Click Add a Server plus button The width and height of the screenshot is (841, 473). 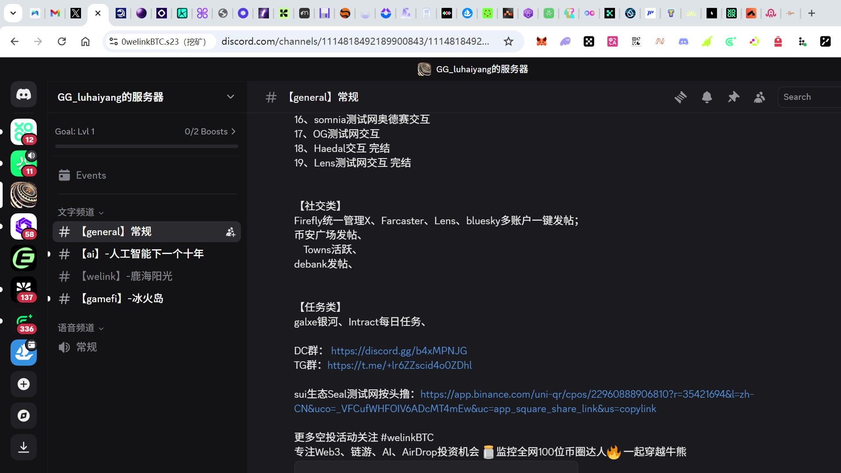(24, 384)
